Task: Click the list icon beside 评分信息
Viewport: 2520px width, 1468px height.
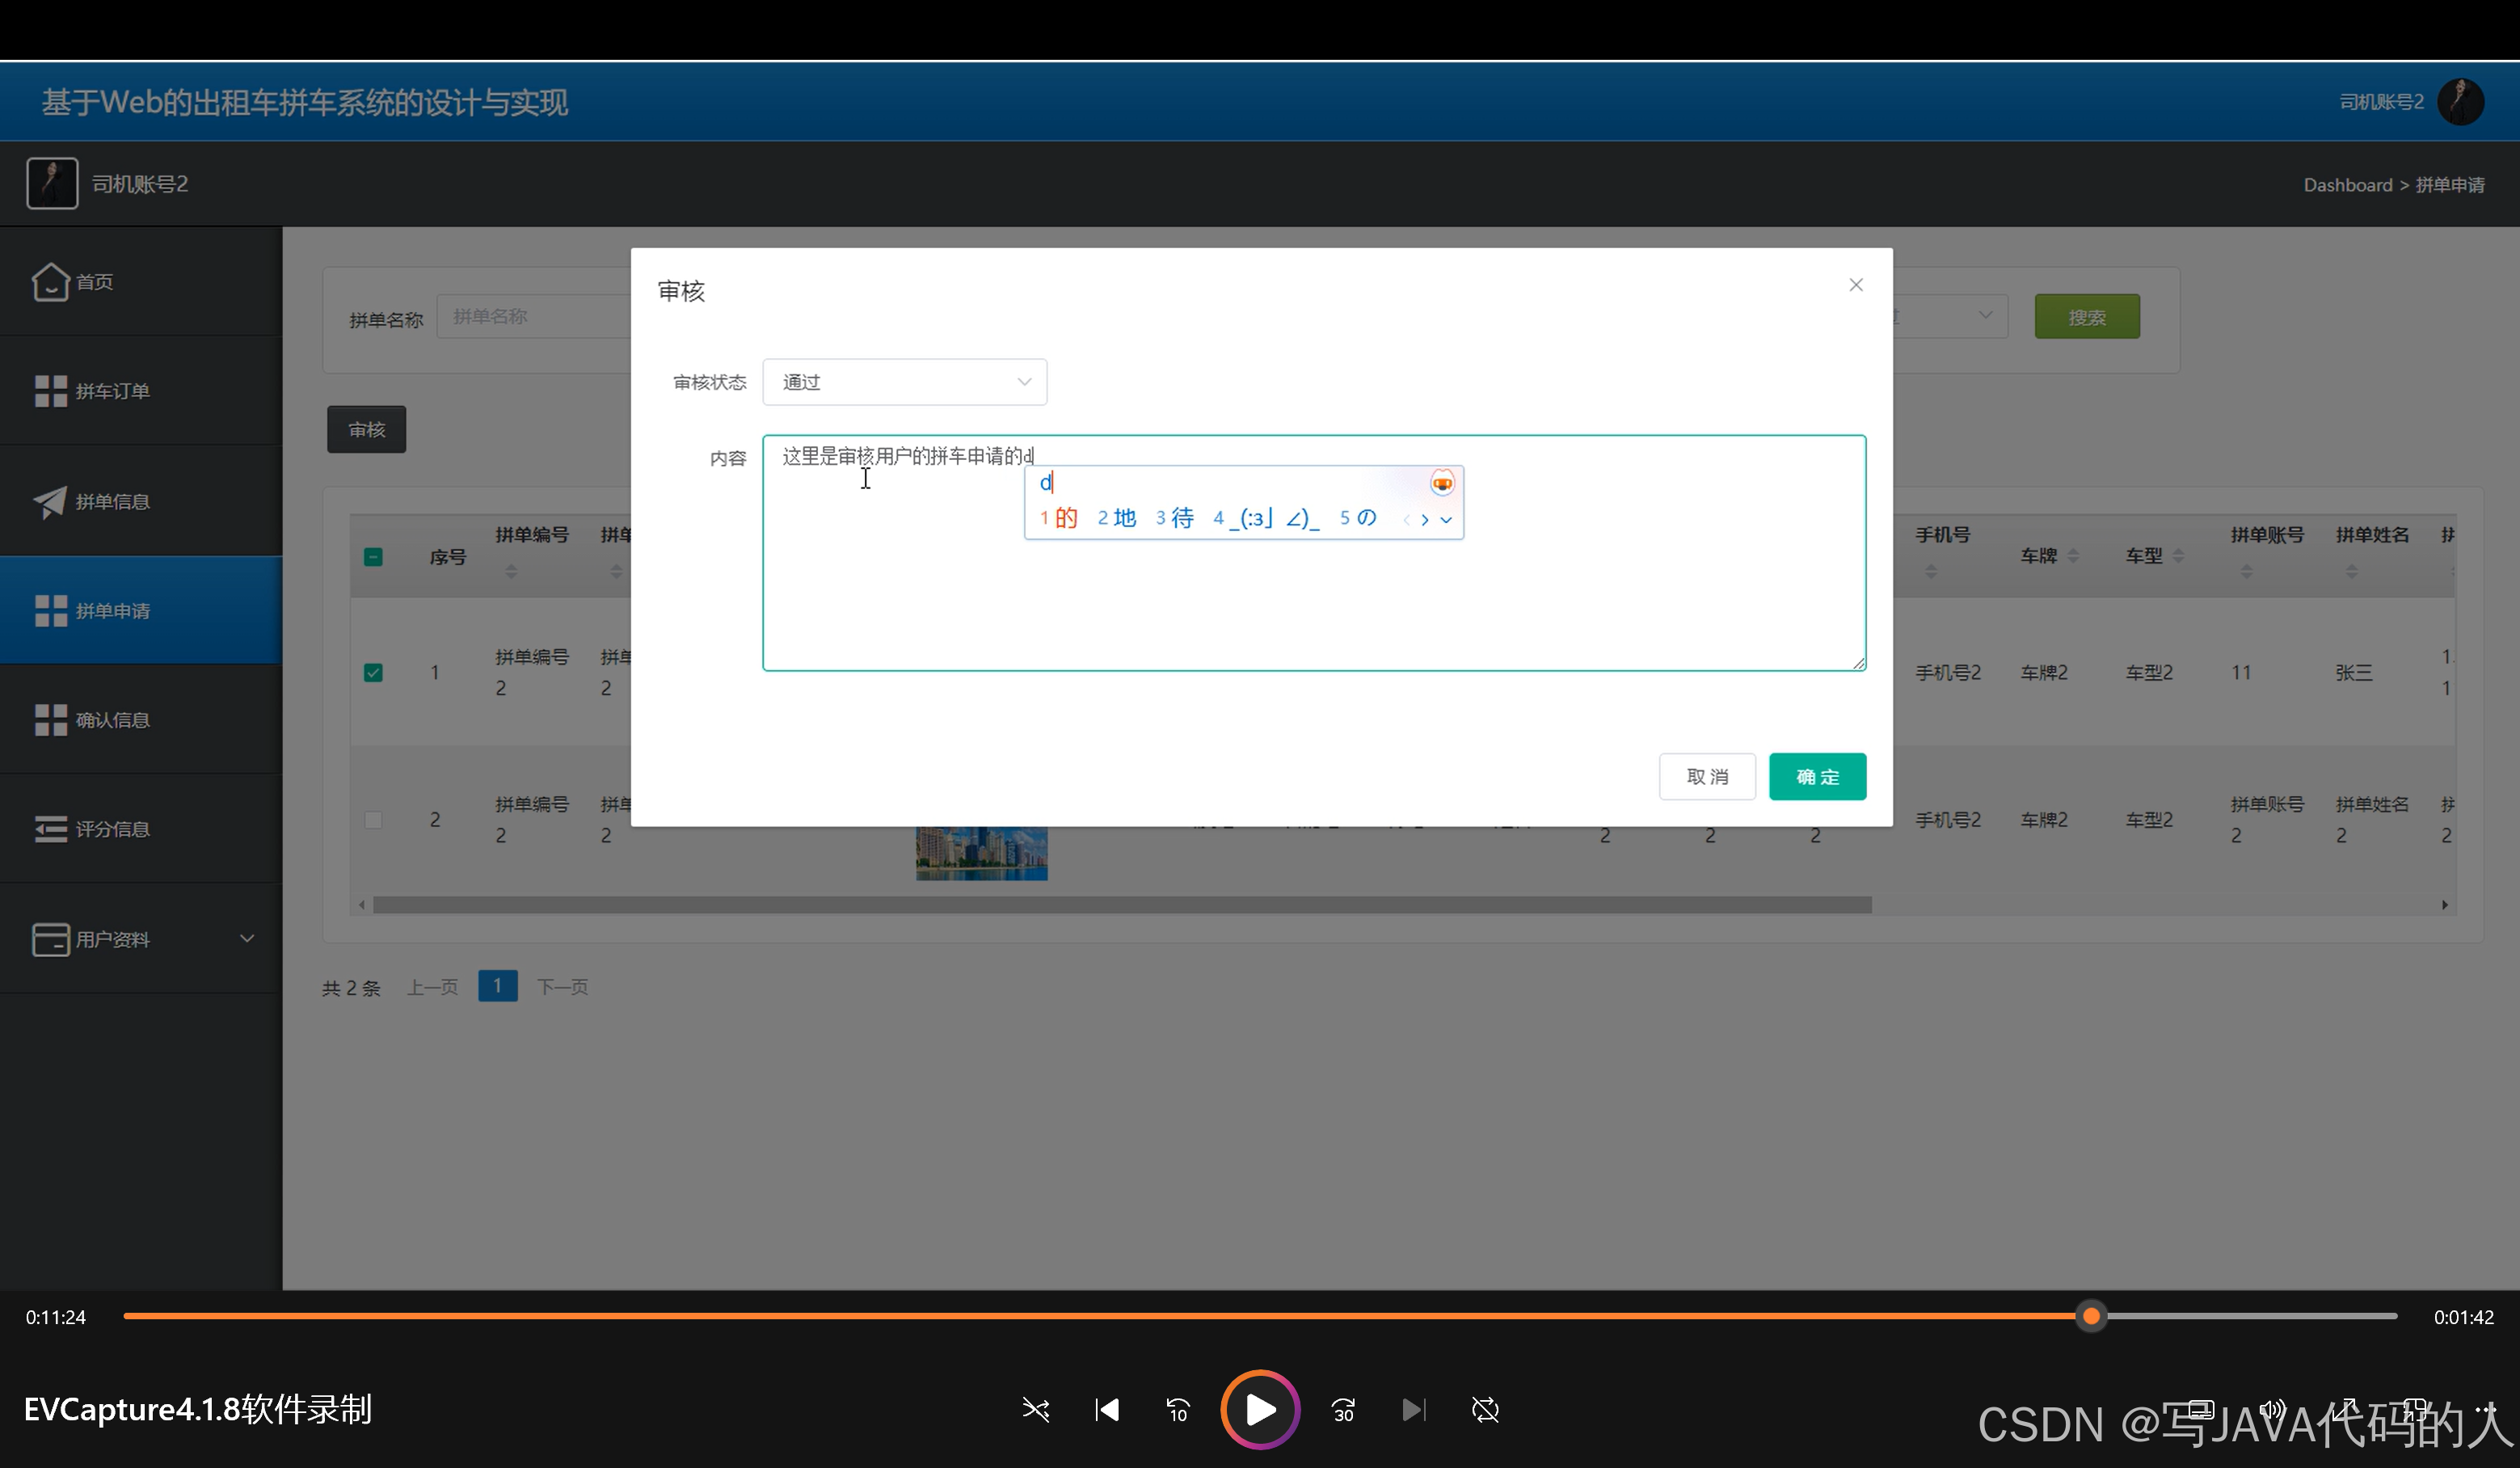Action: (x=50, y=829)
